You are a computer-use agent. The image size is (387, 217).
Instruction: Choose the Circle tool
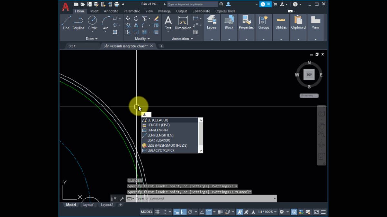point(93,23)
